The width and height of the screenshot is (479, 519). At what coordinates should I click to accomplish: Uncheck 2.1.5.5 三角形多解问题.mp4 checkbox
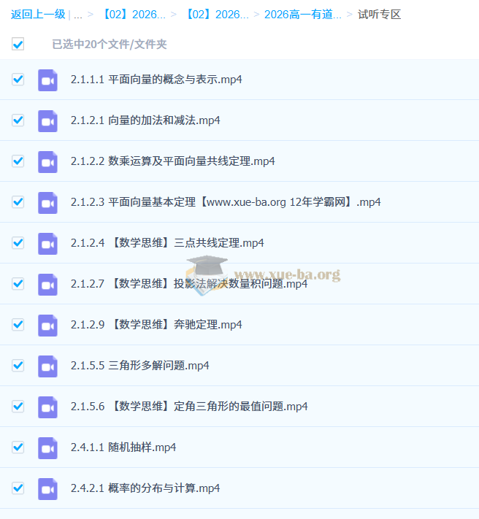click(18, 366)
